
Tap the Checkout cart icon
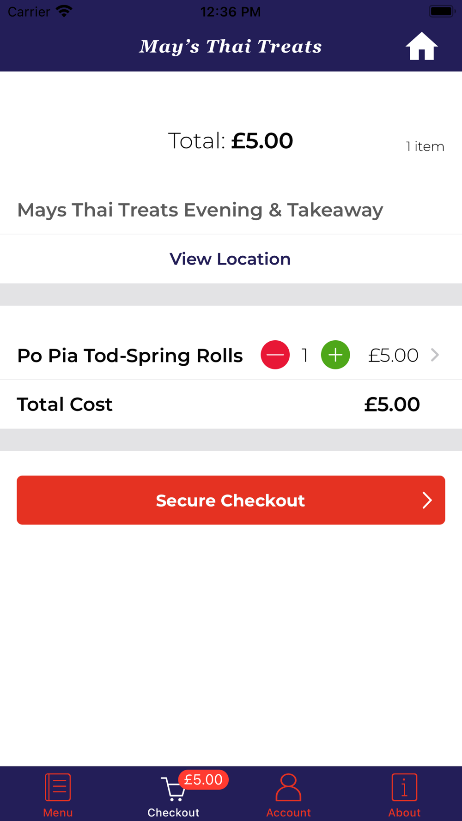pos(174,789)
